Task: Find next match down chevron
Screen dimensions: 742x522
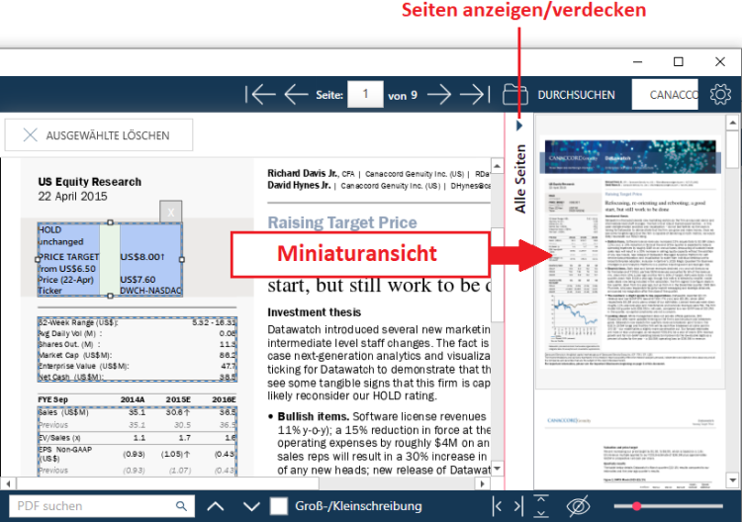Action: click(x=251, y=506)
